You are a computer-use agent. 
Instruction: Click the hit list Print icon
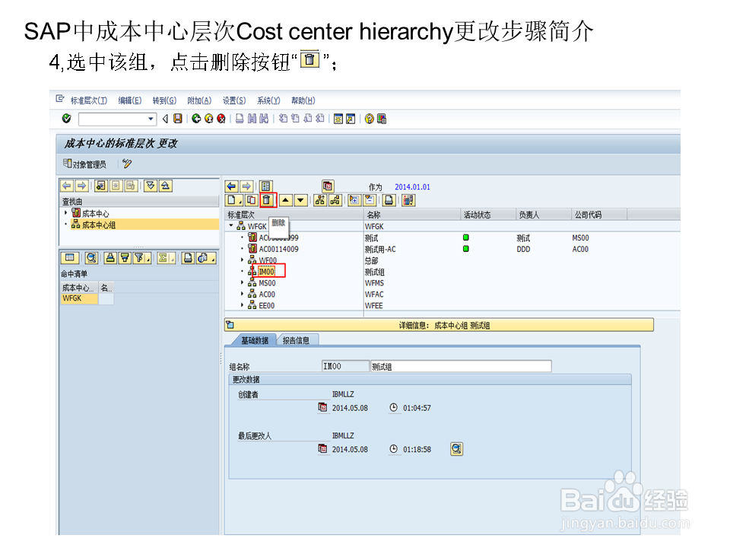[x=188, y=258]
